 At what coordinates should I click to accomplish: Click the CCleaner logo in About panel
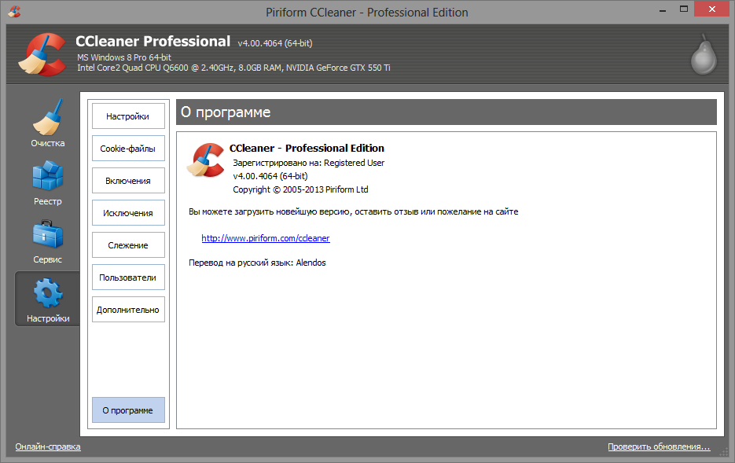206,160
